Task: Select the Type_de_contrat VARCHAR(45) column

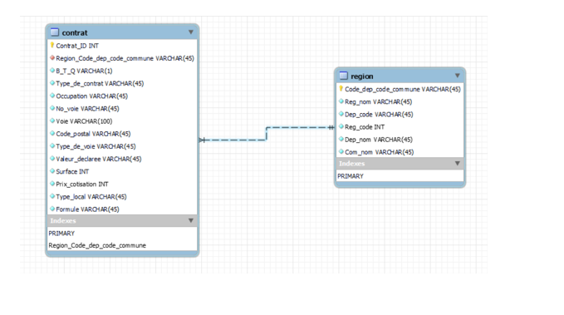Action: pyautogui.click(x=100, y=83)
